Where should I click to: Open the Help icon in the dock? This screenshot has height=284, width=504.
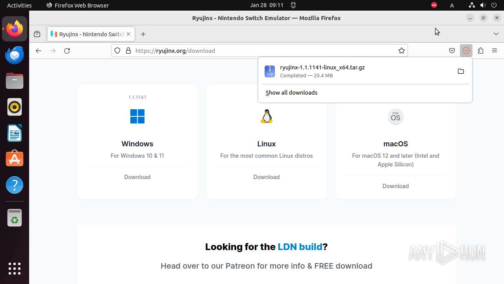click(15, 185)
